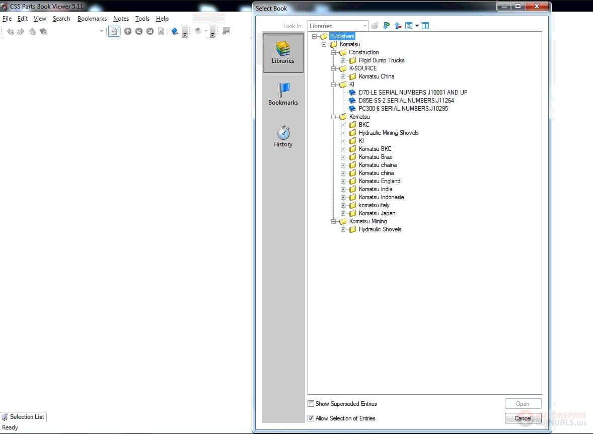This screenshot has width=593, height=434.
Task: Open the View menu
Action: tap(40, 19)
